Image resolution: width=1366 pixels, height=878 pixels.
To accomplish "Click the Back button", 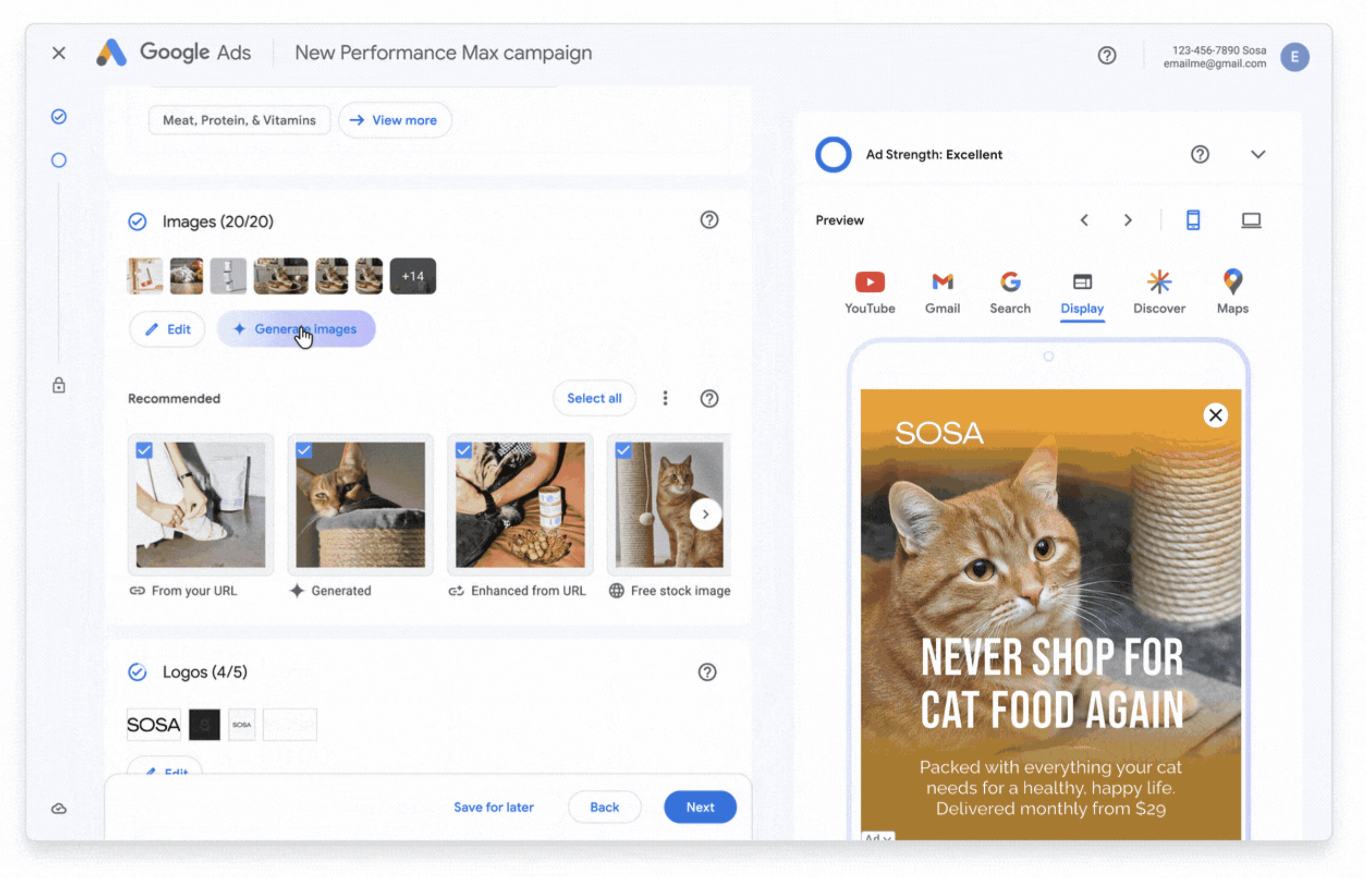I will [x=604, y=807].
